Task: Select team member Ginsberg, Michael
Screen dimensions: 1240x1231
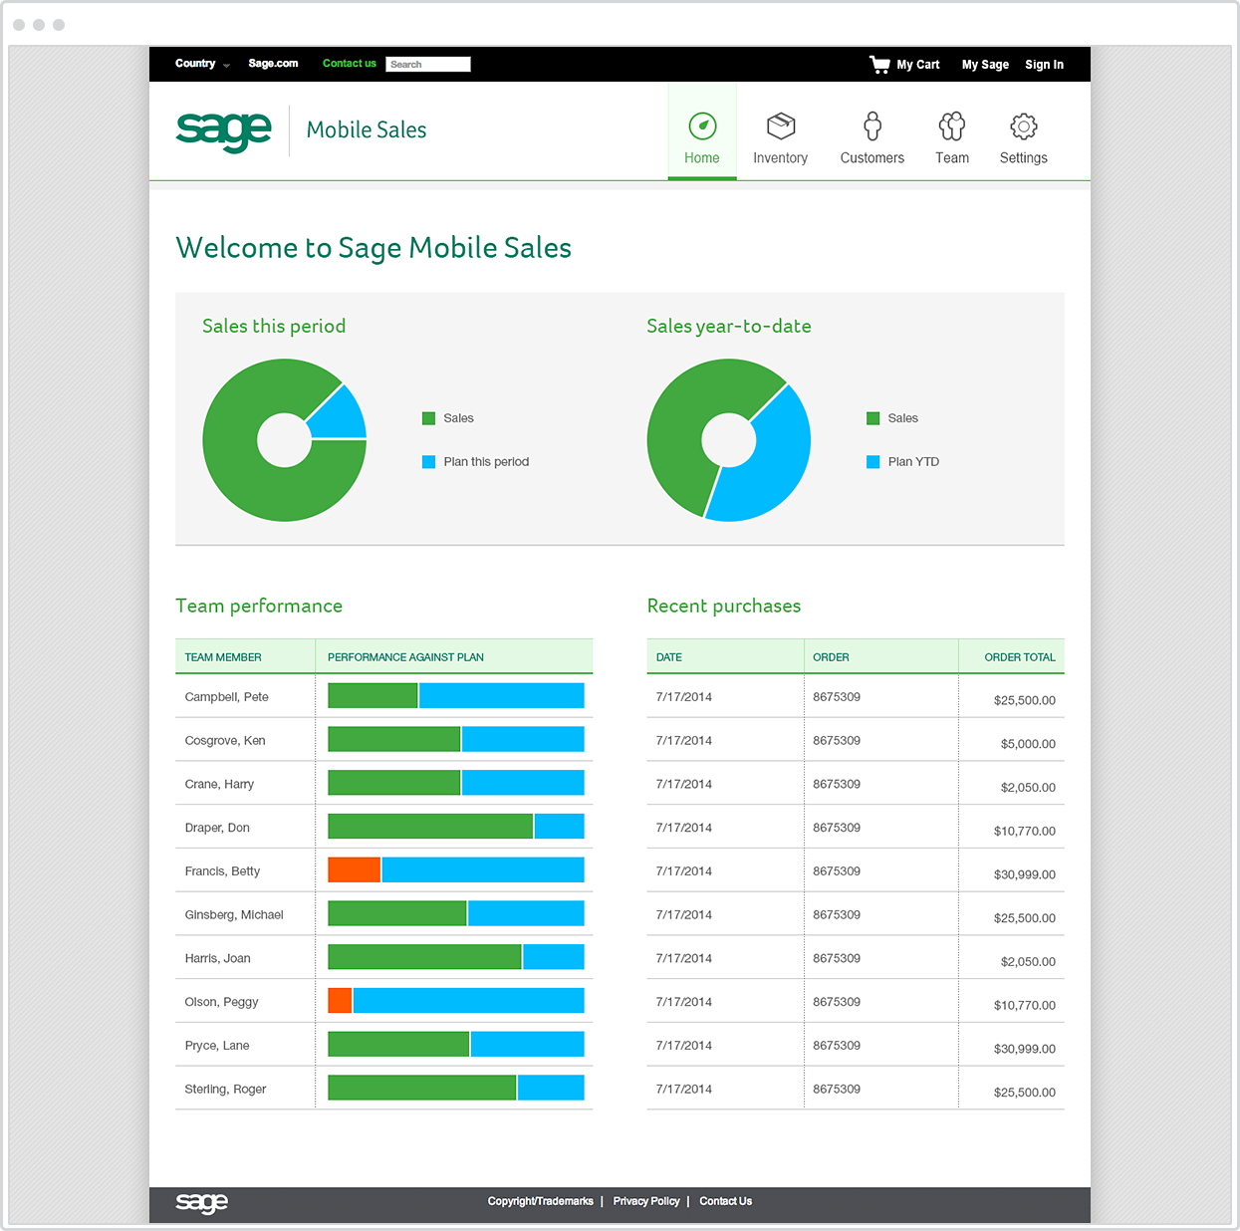Action: [x=234, y=915]
